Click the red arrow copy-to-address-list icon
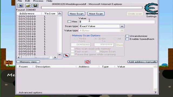The height and width of the screenshot is (97, 173). coord(66,56)
